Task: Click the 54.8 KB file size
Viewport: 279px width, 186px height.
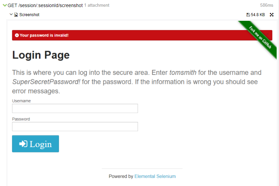Action: click(x=258, y=15)
